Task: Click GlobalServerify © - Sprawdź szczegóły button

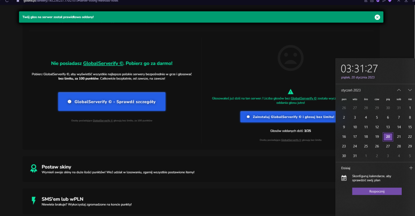Action: click(x=112, y=102)
